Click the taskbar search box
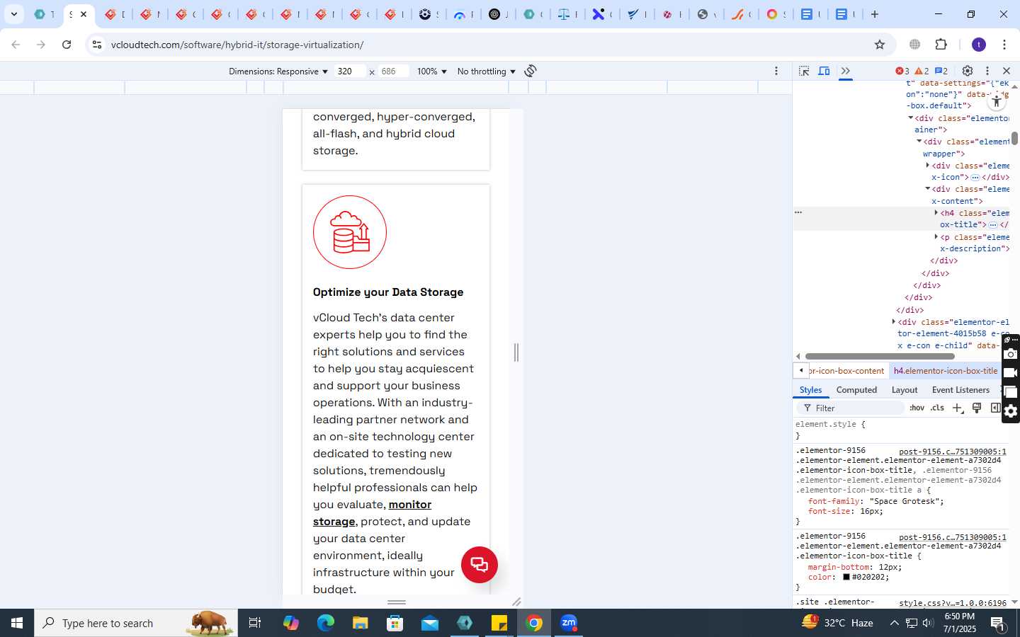1020x637 pixels. coord(136,623)
